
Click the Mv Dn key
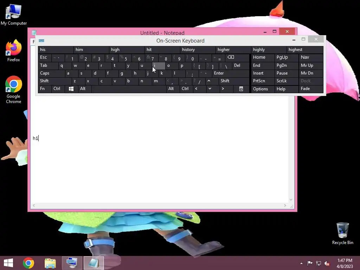(311, 73)
